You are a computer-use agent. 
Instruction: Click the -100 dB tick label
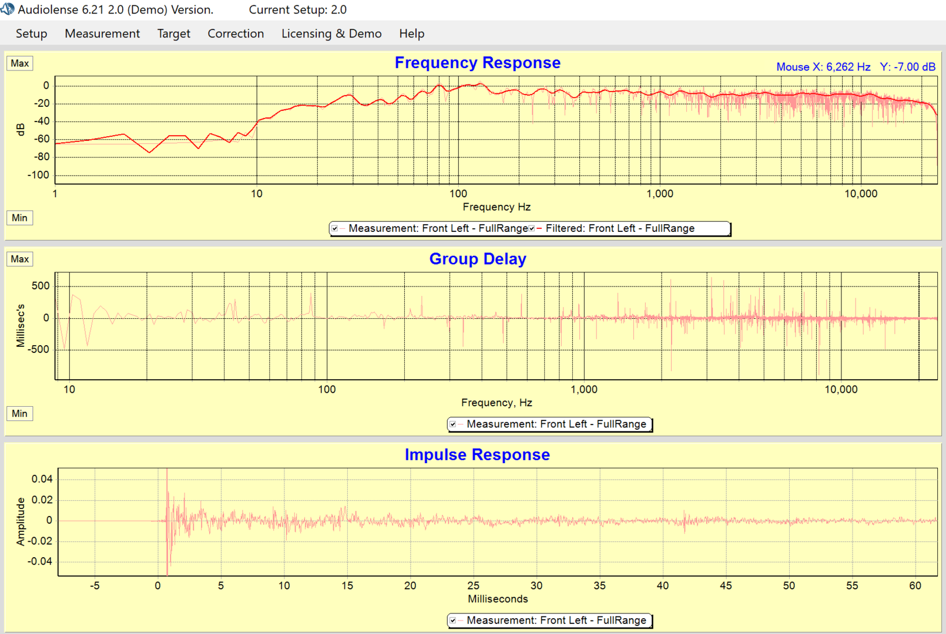coord(38,175)
